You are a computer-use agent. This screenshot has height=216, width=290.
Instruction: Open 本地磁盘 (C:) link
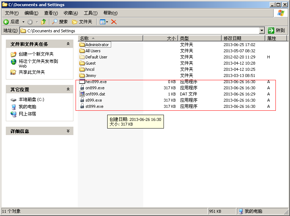[32, 99]
